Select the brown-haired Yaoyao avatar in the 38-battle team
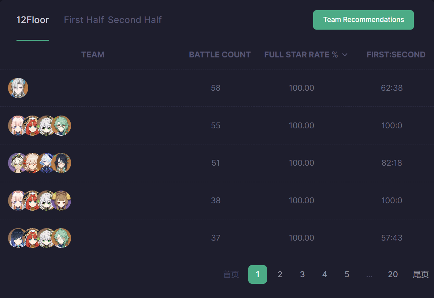The height and width of the screenshot is (298, 434). pyautogui.click(x=62, y=201)
